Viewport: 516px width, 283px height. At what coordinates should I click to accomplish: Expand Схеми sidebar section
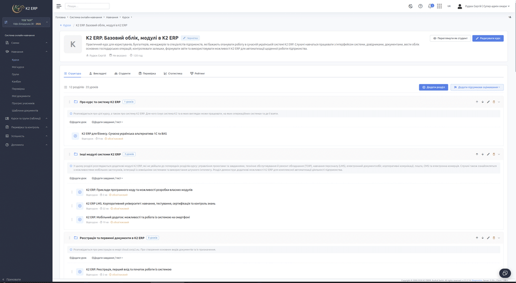coord(26,43)
